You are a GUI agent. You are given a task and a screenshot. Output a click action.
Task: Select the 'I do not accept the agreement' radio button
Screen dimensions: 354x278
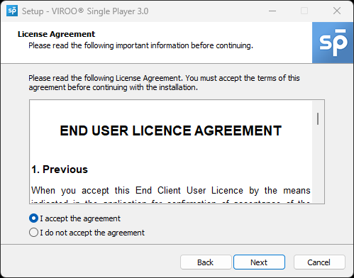coord(33,233)
